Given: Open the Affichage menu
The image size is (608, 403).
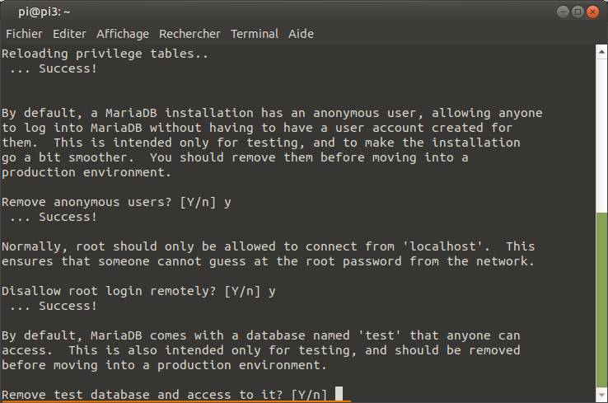Looking at the screenshot, I should pos(123,34).
